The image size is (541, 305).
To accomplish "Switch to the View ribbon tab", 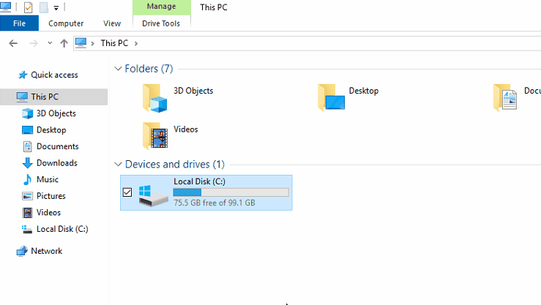I will (x=112, y=23).
